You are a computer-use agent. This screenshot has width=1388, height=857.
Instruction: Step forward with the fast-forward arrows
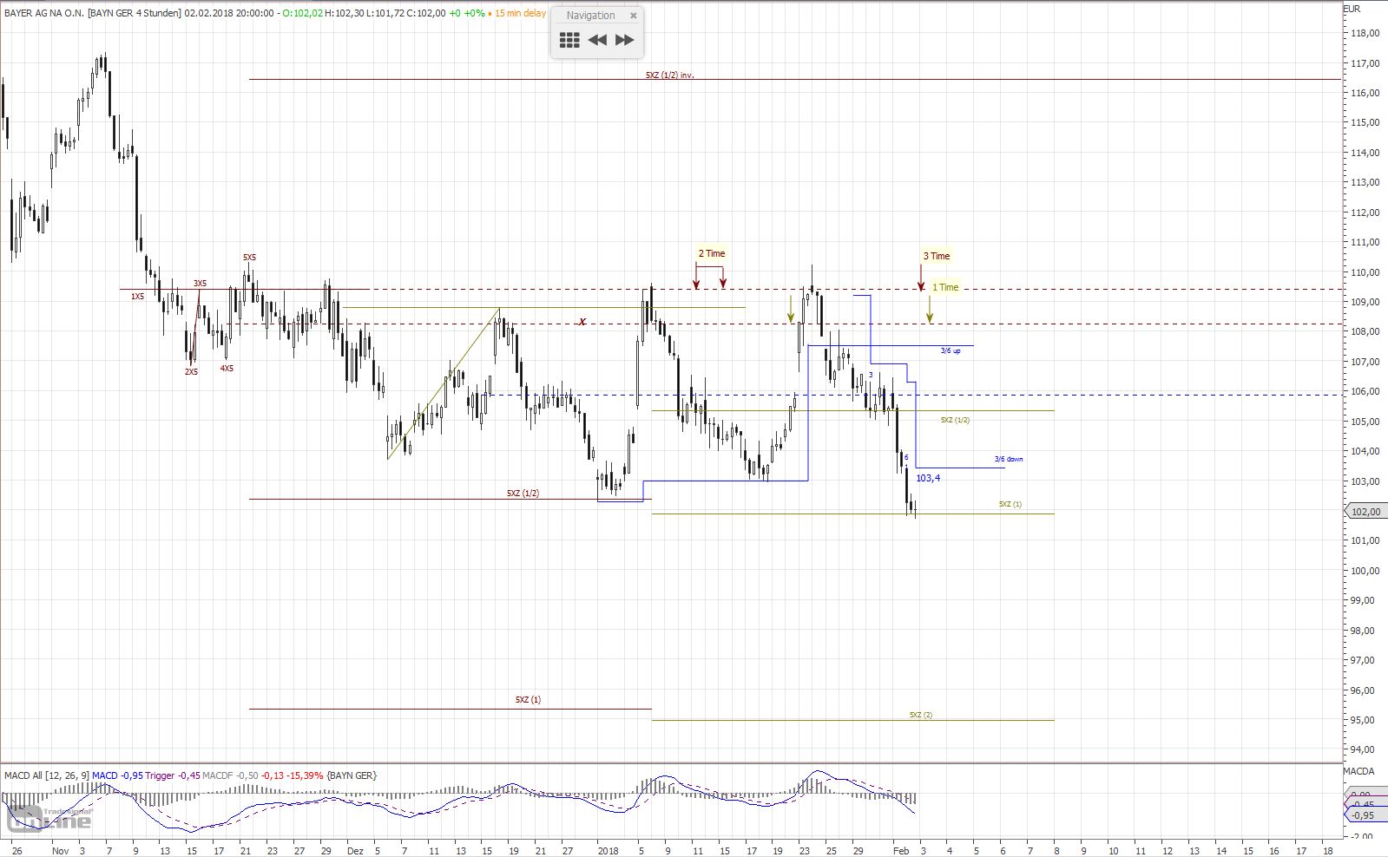(624, 40)
